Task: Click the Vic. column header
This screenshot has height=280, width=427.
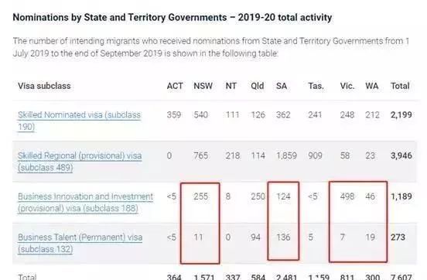Action: pyautogui.click(x=347, y=86)
